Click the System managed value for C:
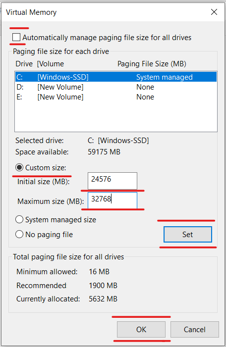The height and width of the screenshot is (347, 226). click(x=164, y=77)
